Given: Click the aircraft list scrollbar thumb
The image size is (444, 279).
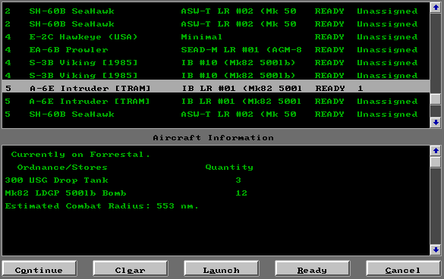Looking at the screenshot, I should (x=436, y=99).
